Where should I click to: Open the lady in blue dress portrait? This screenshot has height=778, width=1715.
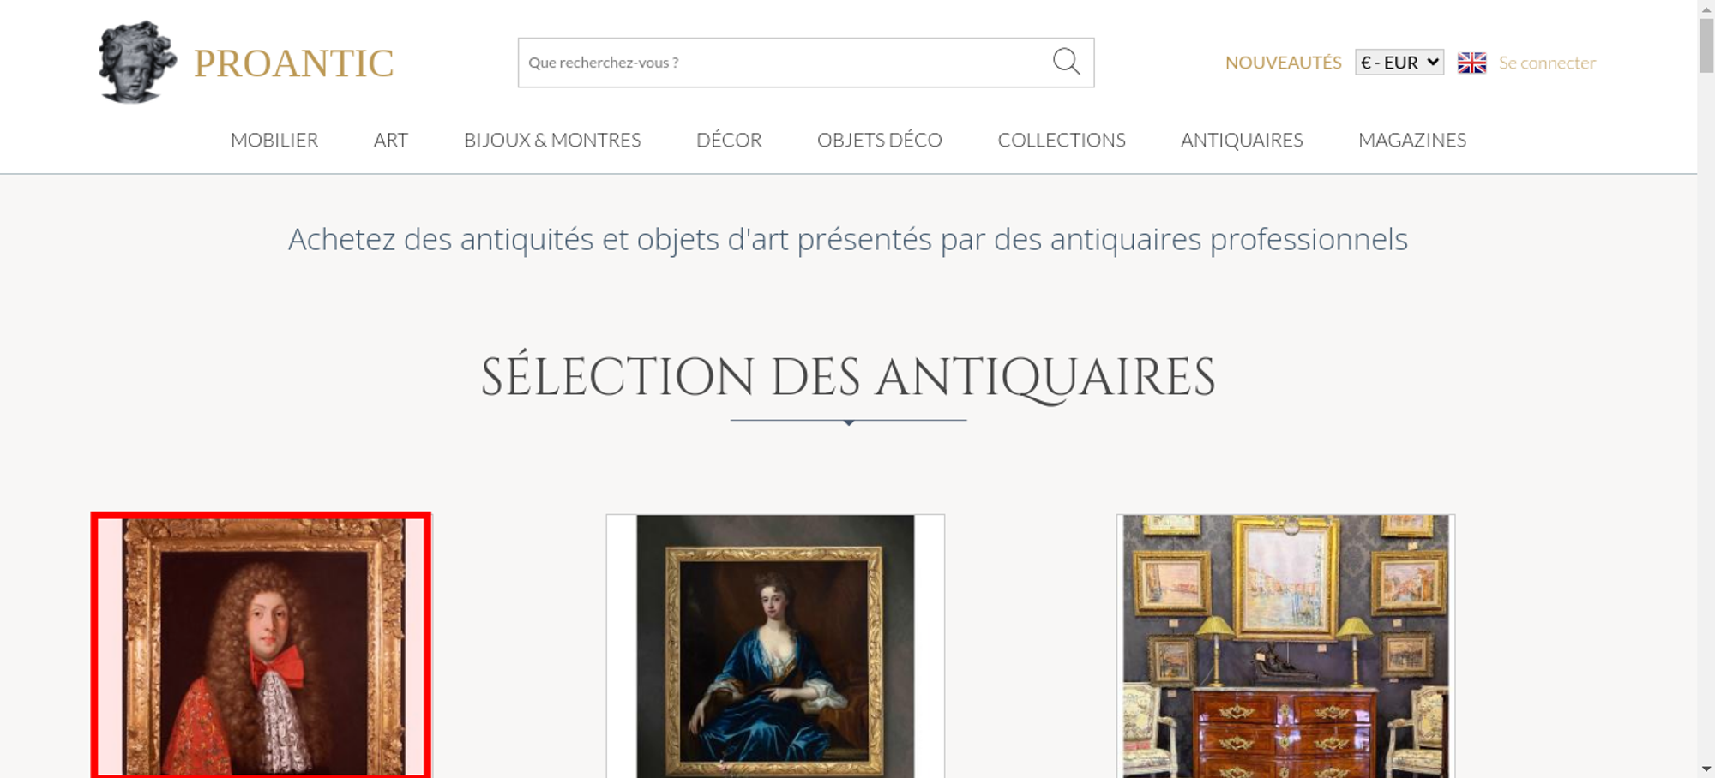(775, 646)
